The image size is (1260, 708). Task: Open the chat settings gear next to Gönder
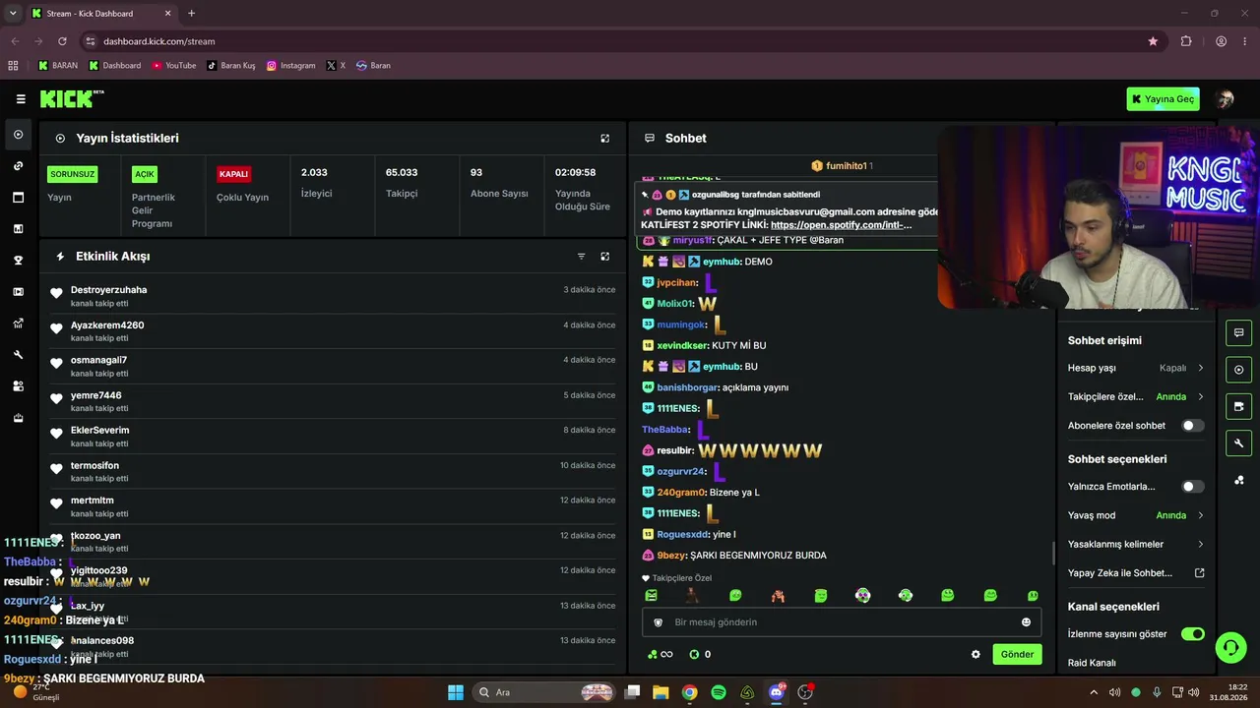coord(976,655)
